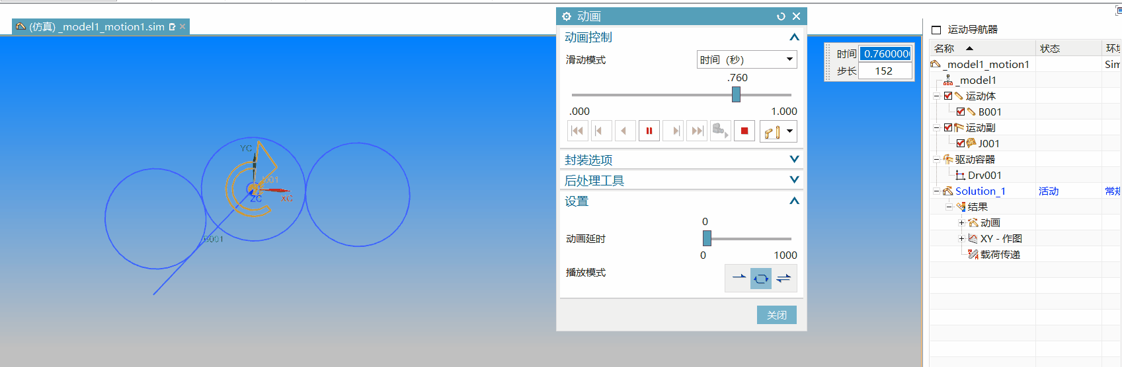This screenshot has width=1122, height=367.
Task: Close the _model1_motion1.sim tab
Action: point(182,26)
